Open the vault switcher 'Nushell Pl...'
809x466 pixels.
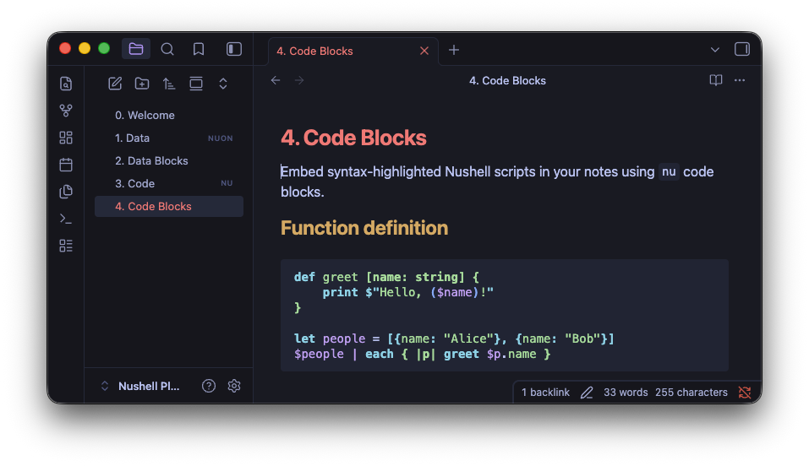tap(139, 386)
